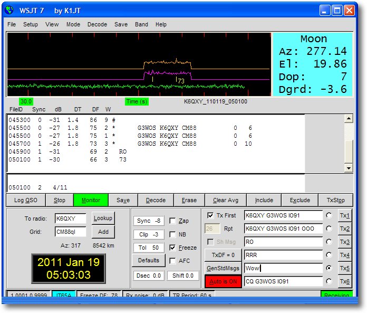The width and height of the screenshot is (367, 313).
Task: Turn off the red Auto is ON button
Action: pos(223,281)
